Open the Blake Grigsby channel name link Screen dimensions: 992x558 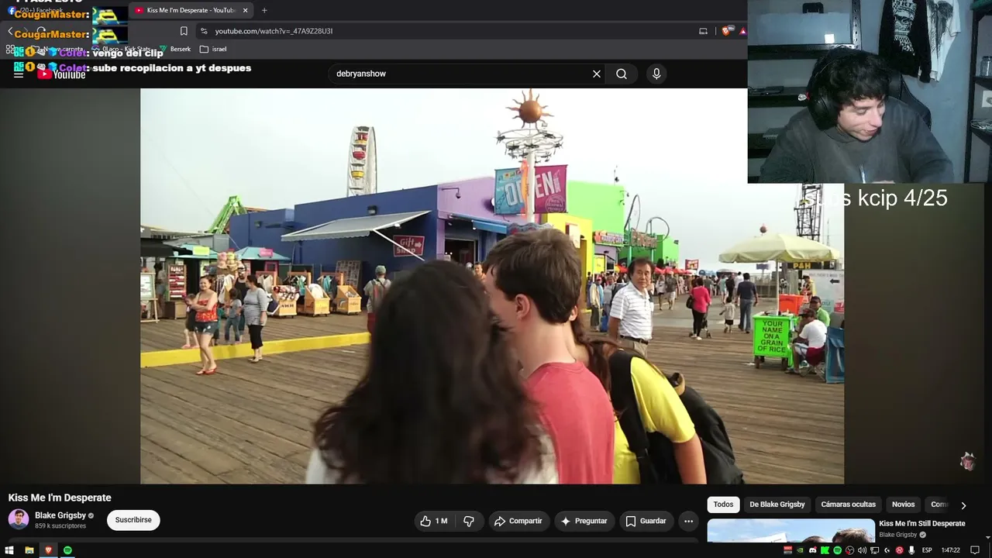[x=60, y=515]
